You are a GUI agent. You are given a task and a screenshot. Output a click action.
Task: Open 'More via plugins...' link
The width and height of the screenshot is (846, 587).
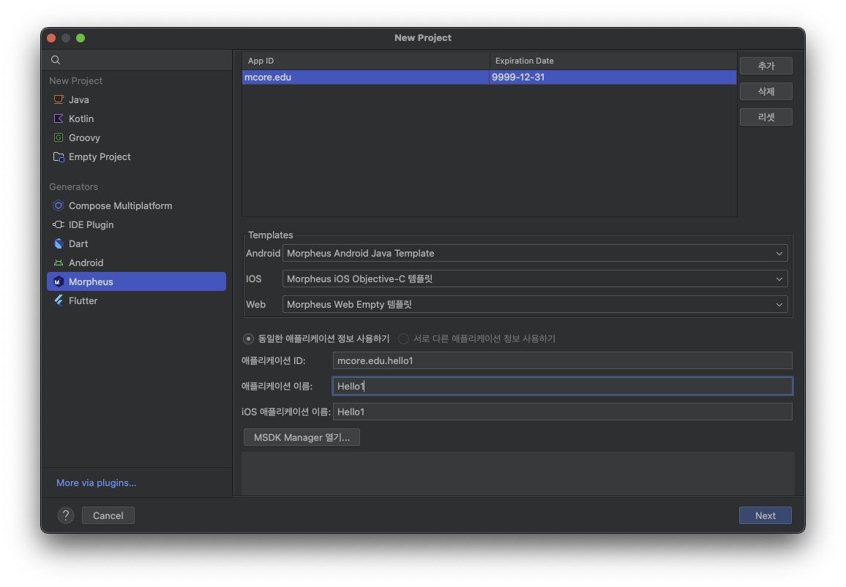96,482
